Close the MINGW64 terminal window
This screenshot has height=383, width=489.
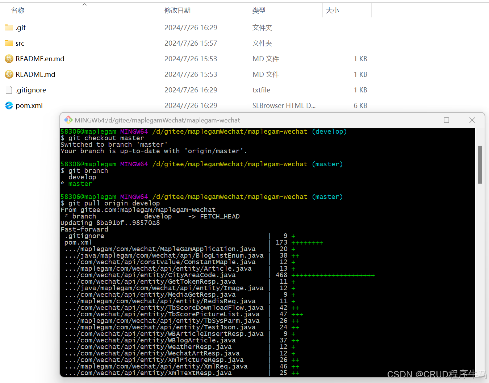point(472,120)
